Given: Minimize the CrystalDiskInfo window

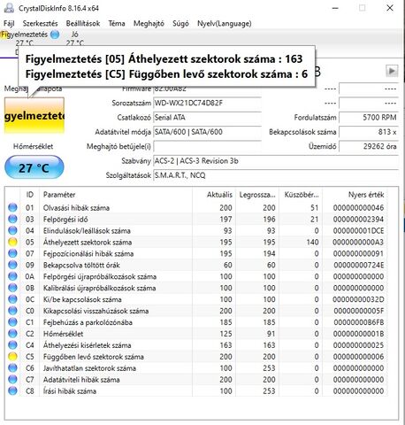Looking at the screenshot, I should 335,8.
